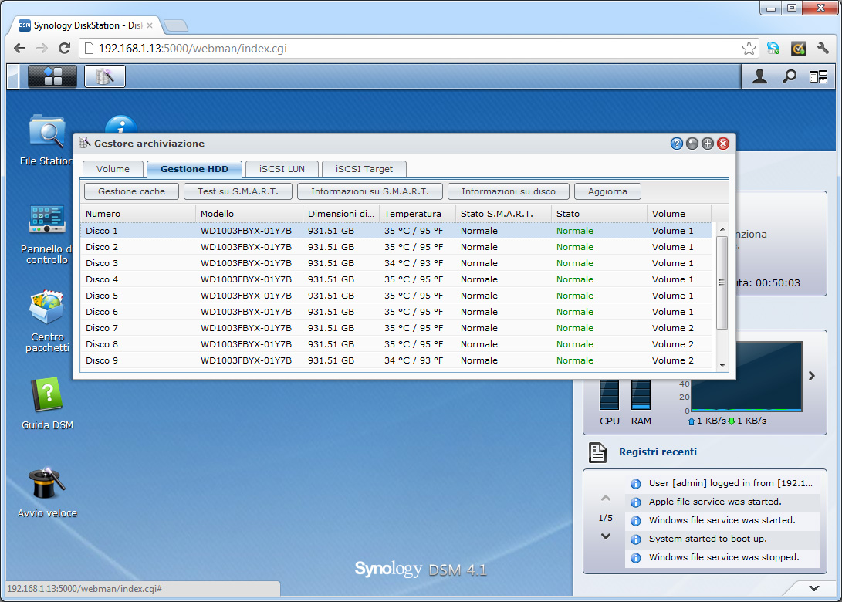Select the Disco 3 row
Image resolution: width=842 pixels, height=602 pixels.
click(396, 263)
